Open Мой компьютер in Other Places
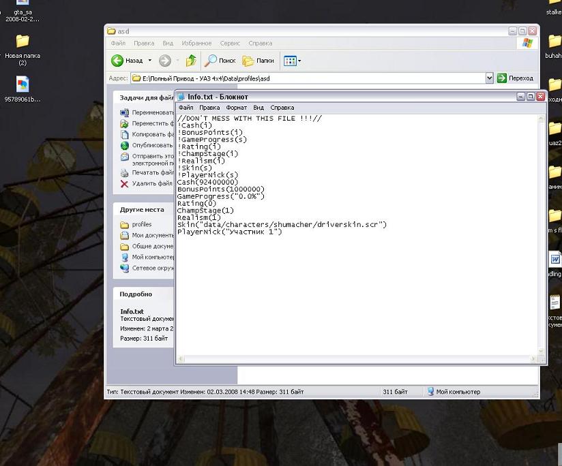The height and width of the screenshot is (466, 562). click(x=153, y=257)
